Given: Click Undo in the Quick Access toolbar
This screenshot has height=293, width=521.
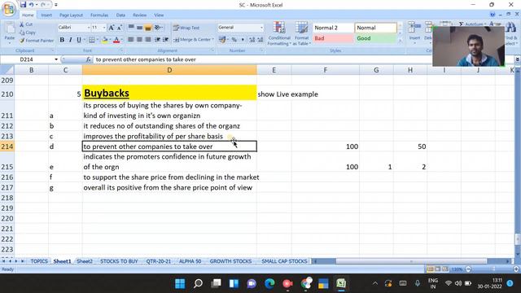Looking at the screenshot, I should [x=31, y=5].
